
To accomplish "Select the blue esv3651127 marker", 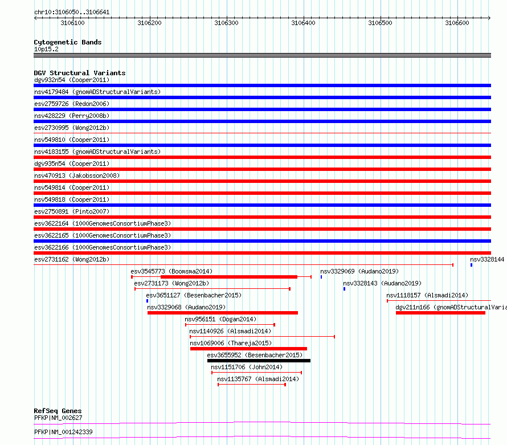I will 147,301.
